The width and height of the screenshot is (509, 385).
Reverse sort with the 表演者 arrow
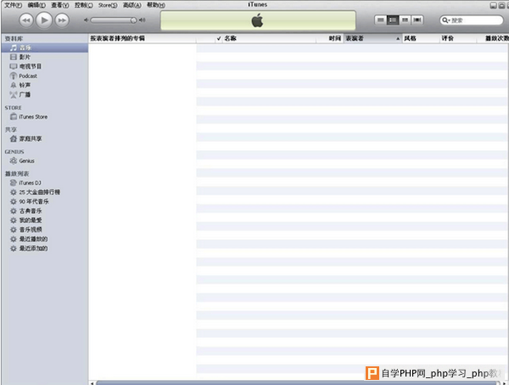click(398, 39)
